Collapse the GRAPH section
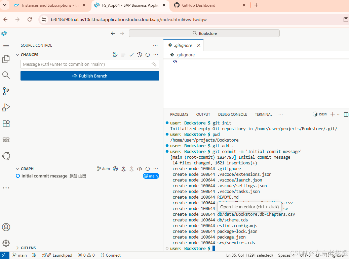Screen dimensions: 349x259 (x=17, y=169)
